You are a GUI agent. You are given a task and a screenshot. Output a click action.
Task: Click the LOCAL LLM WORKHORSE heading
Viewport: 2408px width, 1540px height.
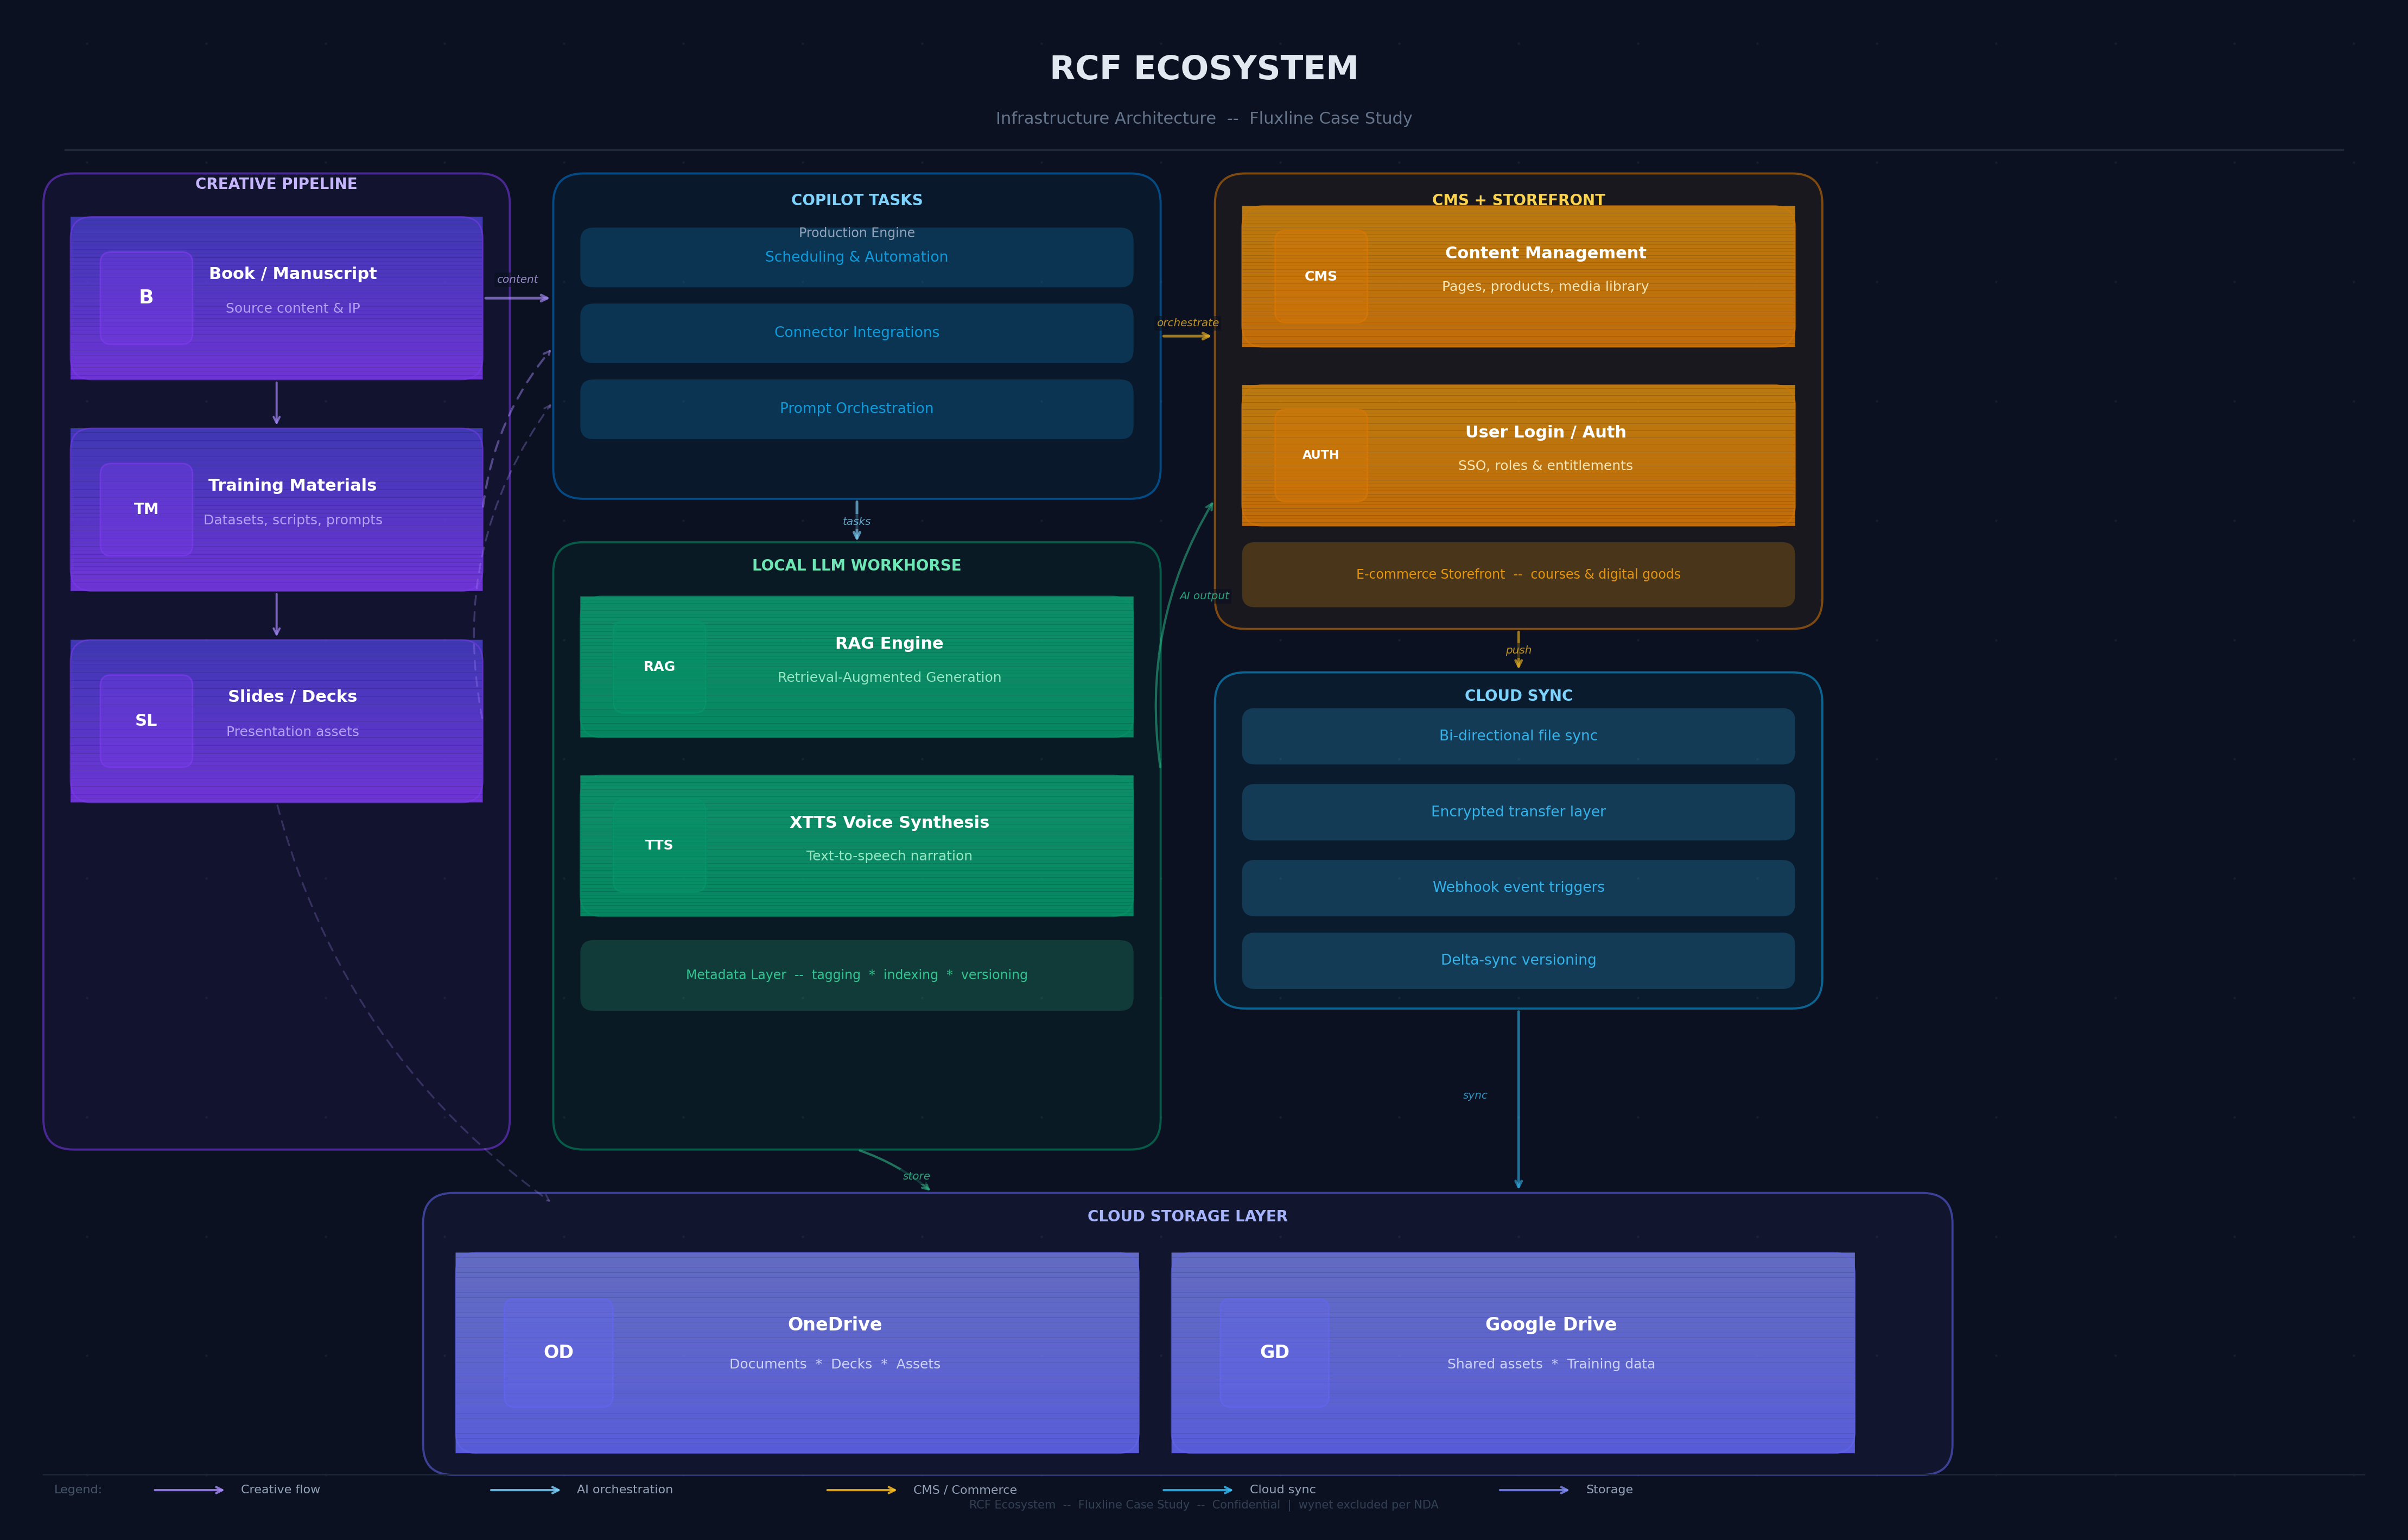point(856,566)
